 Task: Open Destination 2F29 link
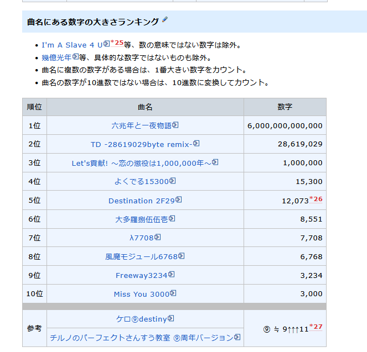pos(142,201)
